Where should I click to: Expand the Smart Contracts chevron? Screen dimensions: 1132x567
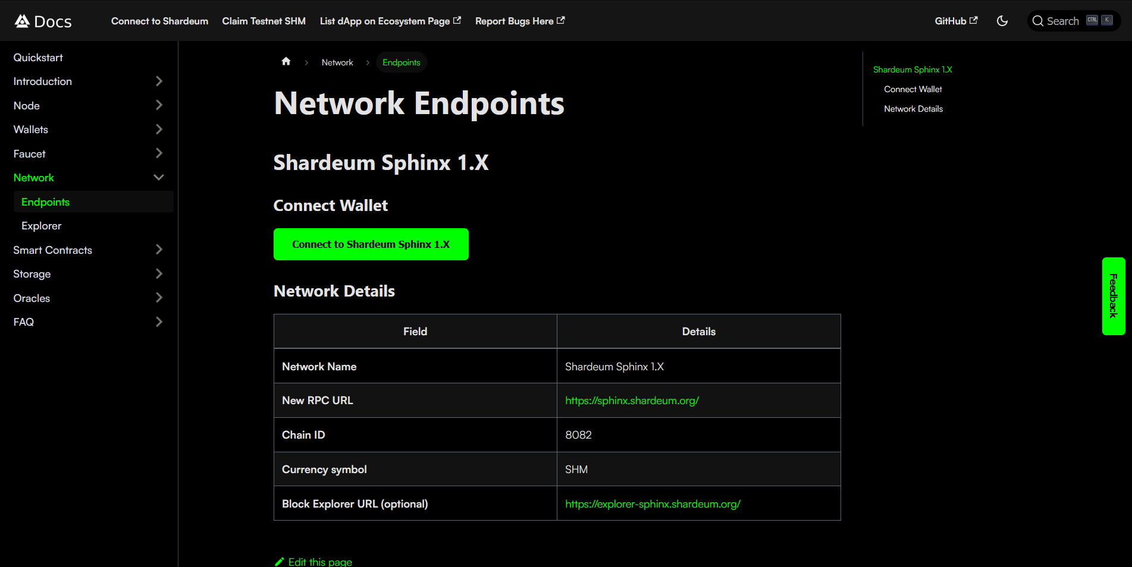pyautogui.click(x=159, y=250)
